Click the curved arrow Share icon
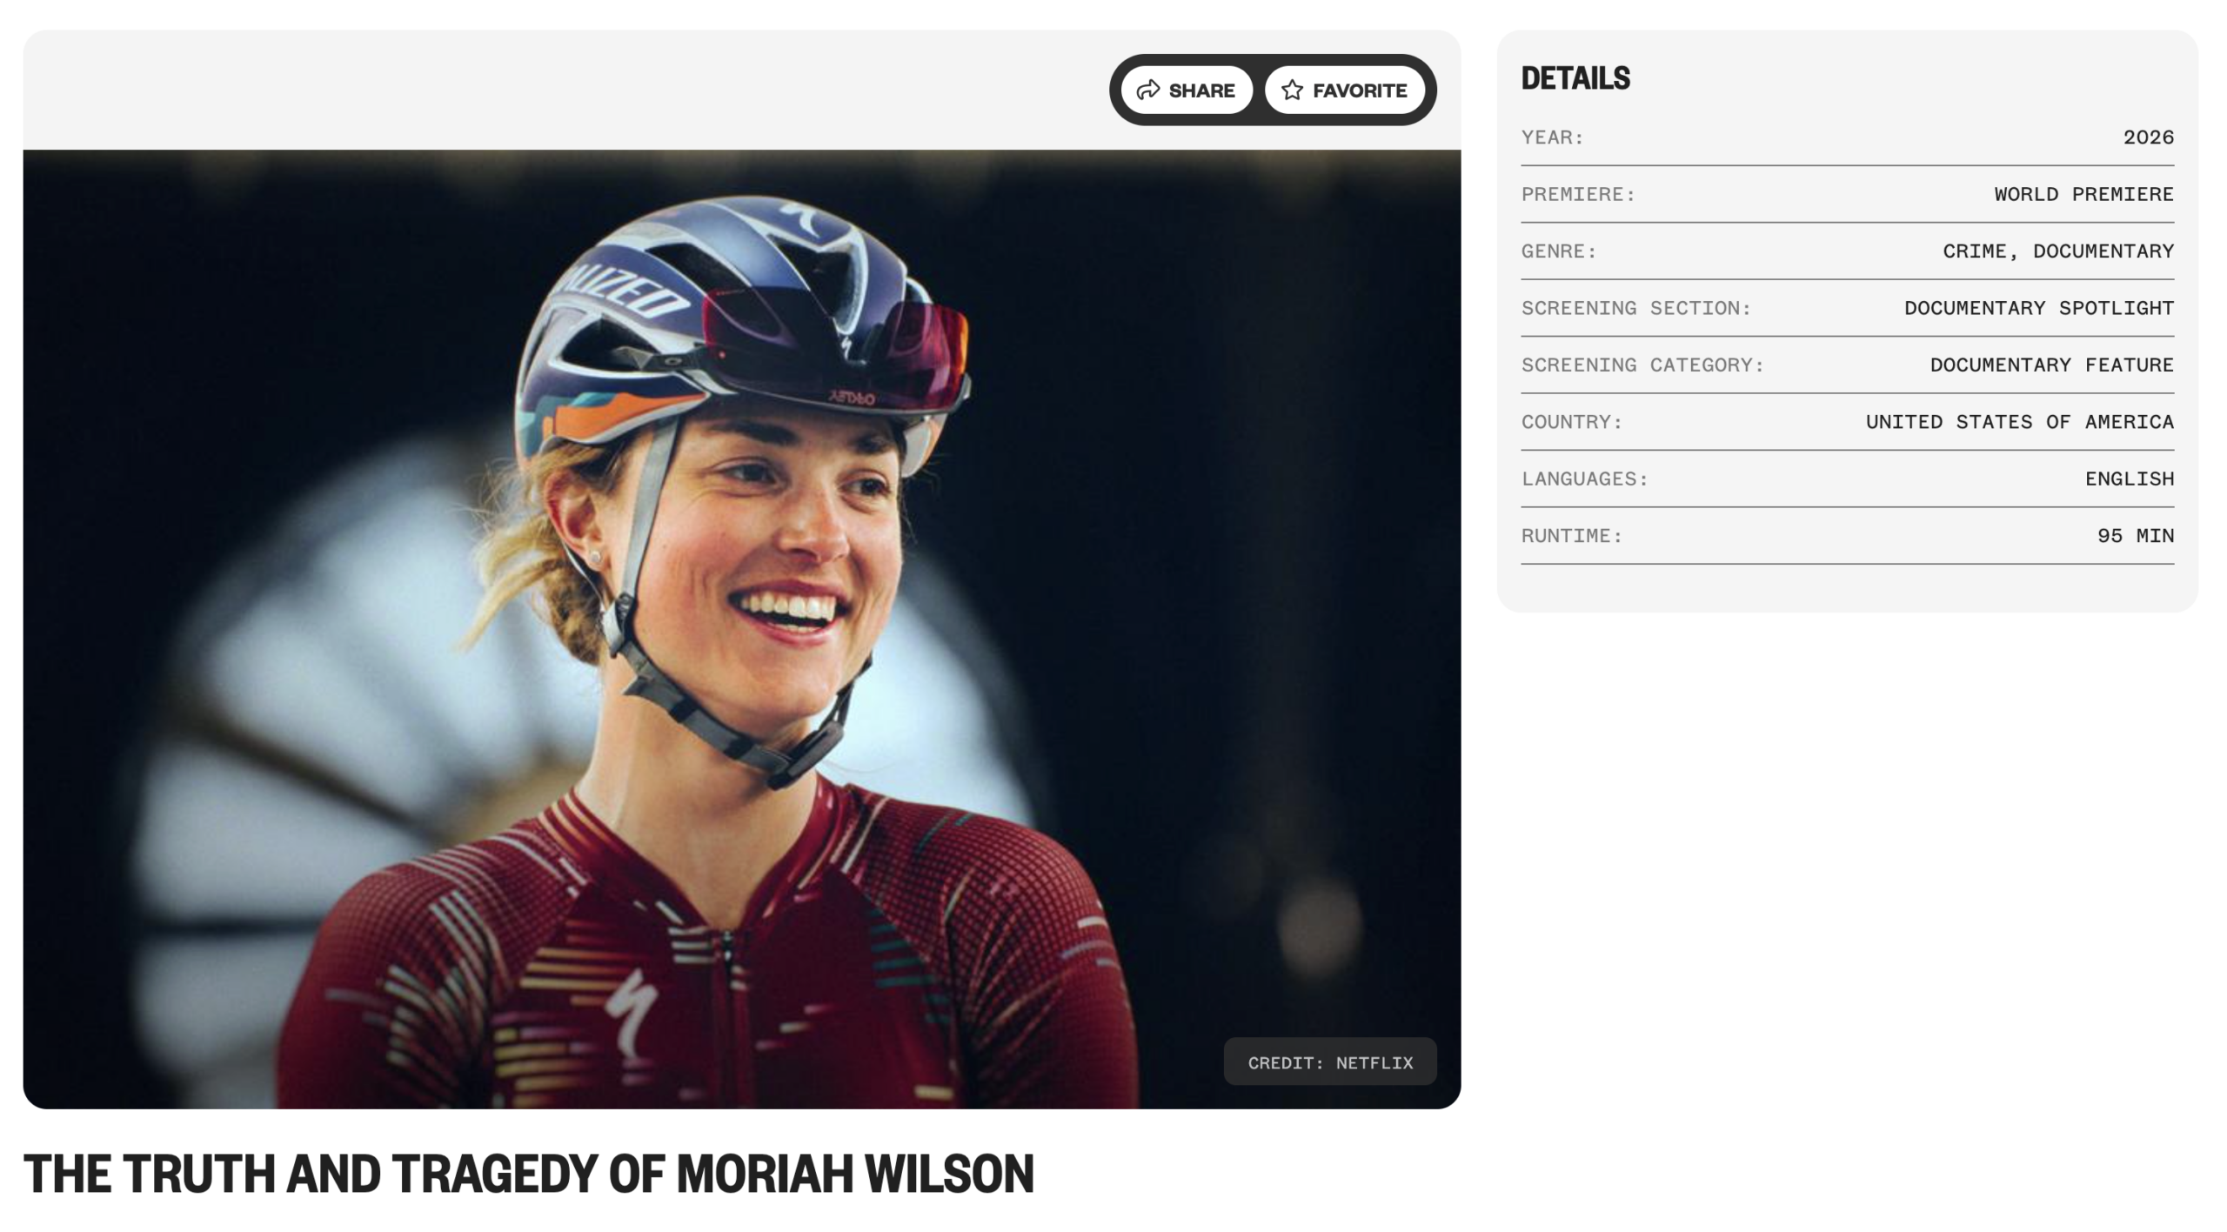Viewport: 2227px width, 1232px height. (1148, 90)
